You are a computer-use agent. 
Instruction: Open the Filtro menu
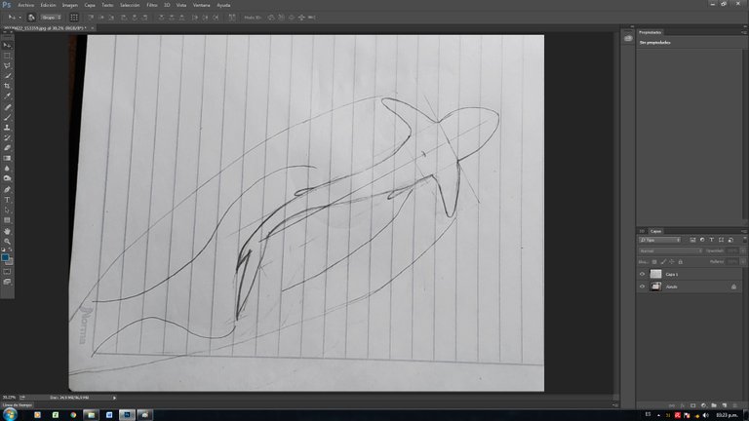[x=151, y=5]
